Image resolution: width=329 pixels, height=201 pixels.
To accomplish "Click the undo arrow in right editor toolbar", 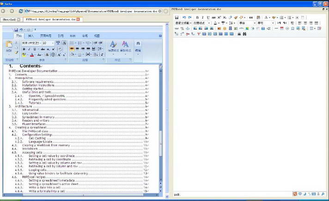I will 184,18.
